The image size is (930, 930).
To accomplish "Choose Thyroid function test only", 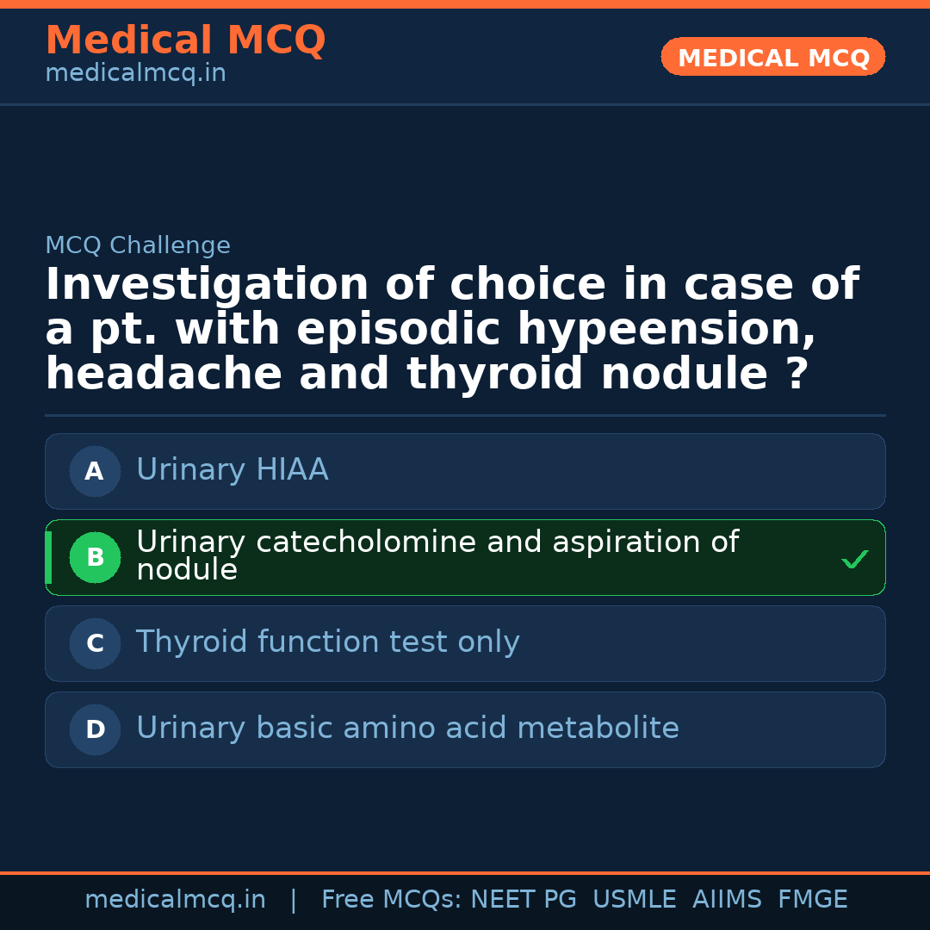I will (327, 642).
